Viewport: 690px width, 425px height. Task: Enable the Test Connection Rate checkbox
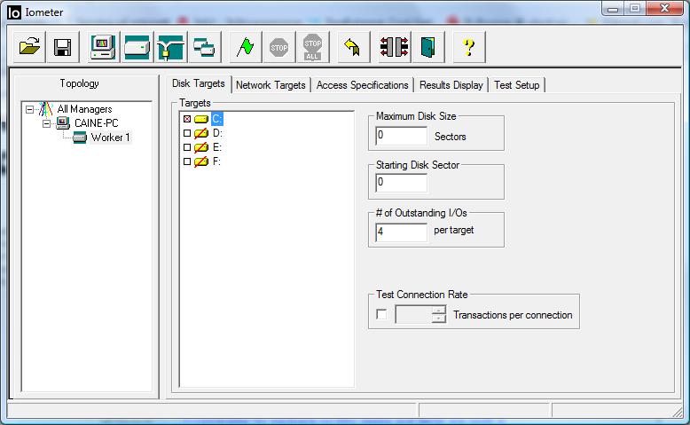[x=381, y=314]
